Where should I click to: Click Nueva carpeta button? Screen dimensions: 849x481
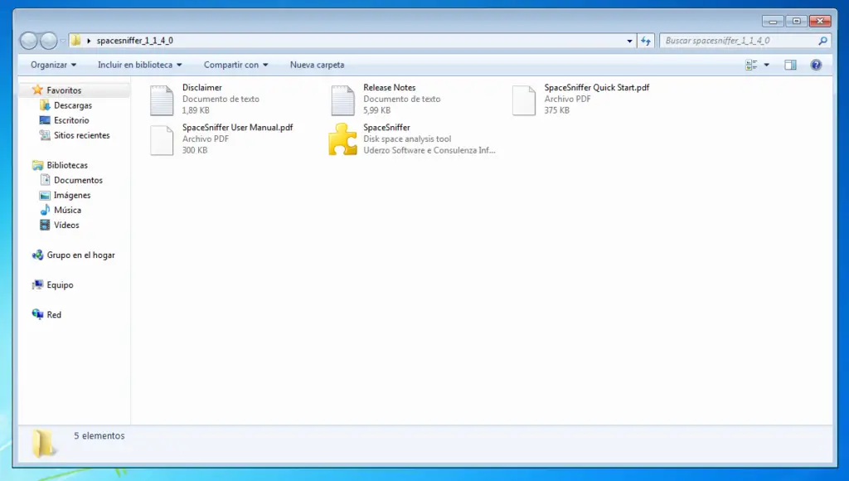pyautogui.click(x=317, y=65)
